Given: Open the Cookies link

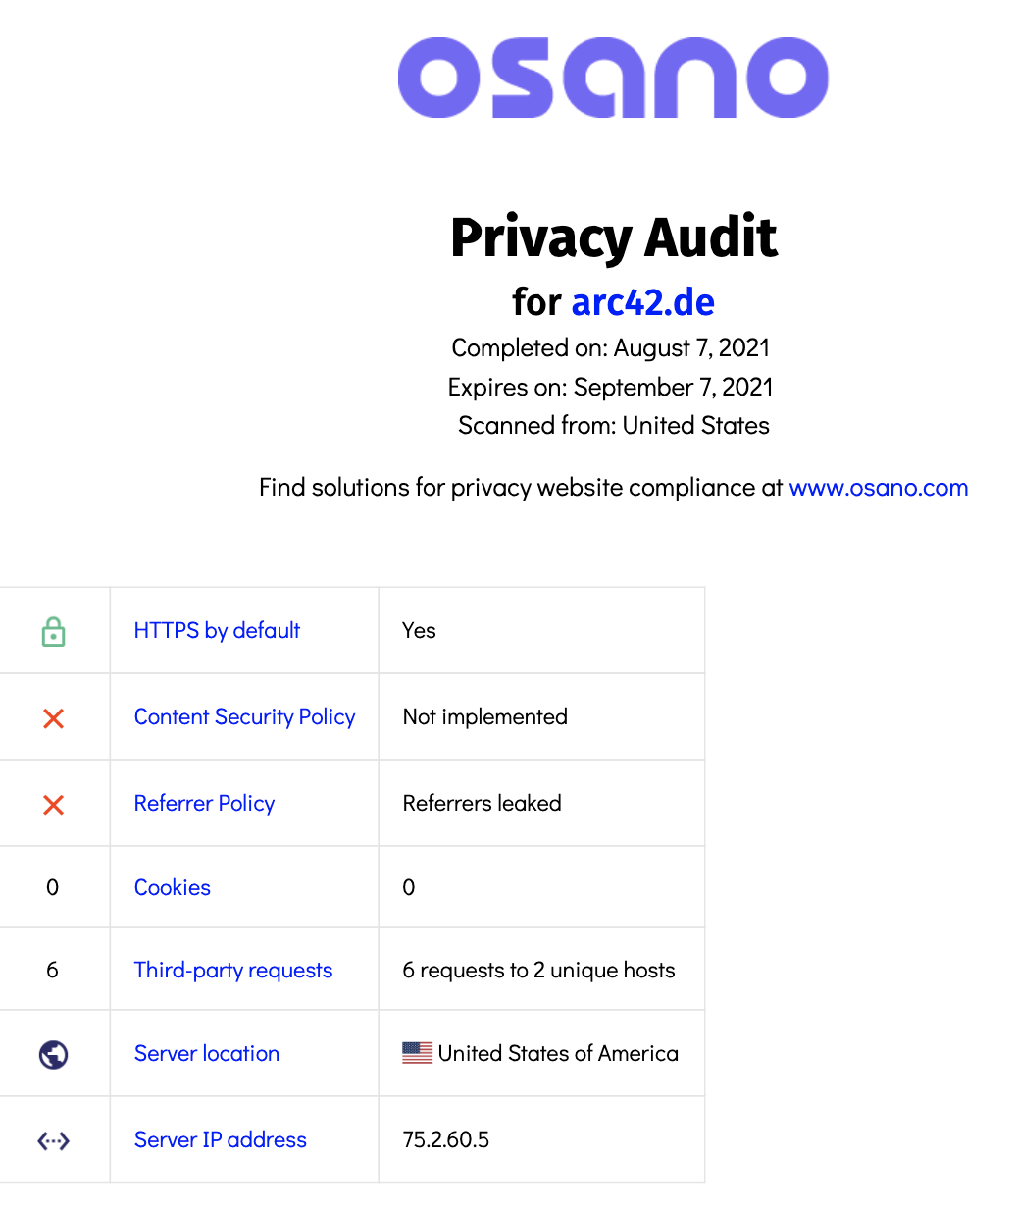Looking at the screenshot, I should point(173,888).
